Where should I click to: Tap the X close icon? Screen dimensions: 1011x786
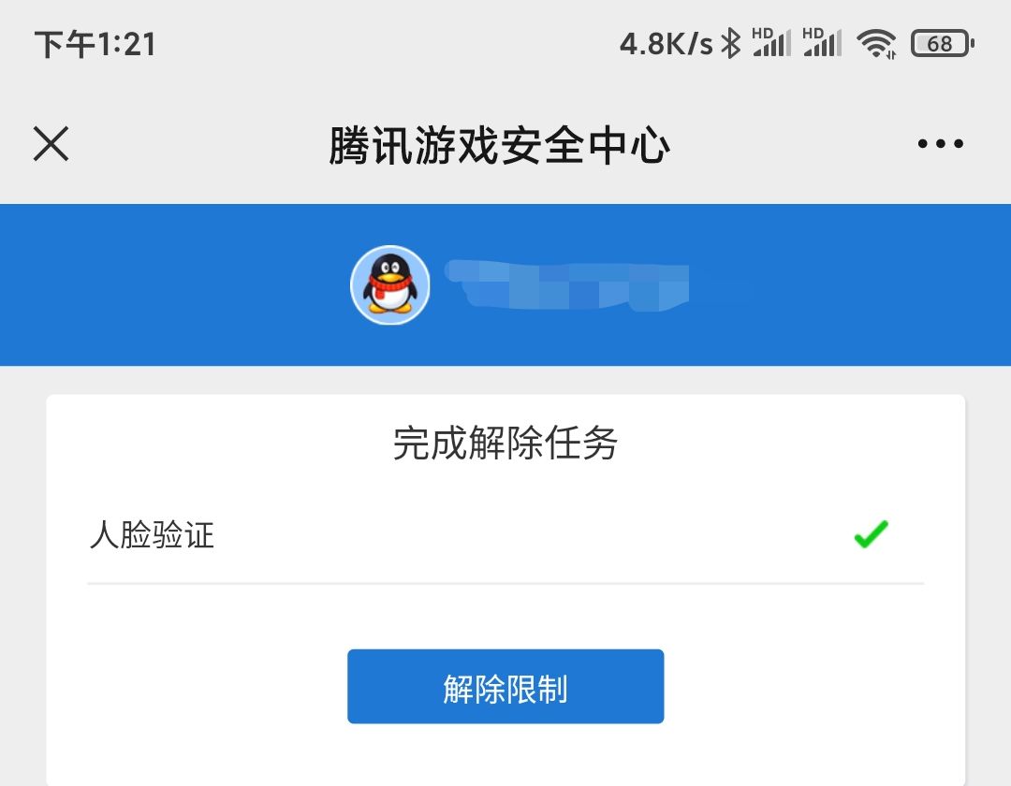click(x=51, y=144)
